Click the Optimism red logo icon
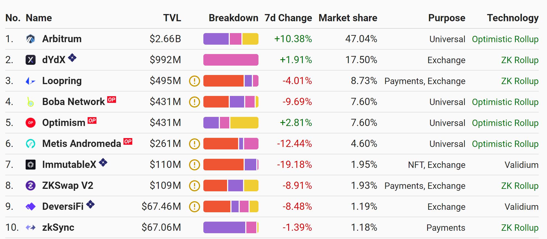The height and width of the screenshot is (239, 547). click(31, 123)
